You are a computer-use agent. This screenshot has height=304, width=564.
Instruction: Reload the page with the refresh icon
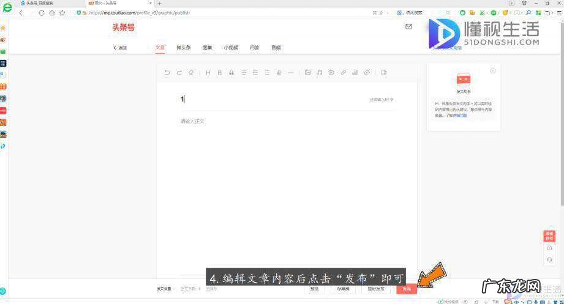click(42, 13)
